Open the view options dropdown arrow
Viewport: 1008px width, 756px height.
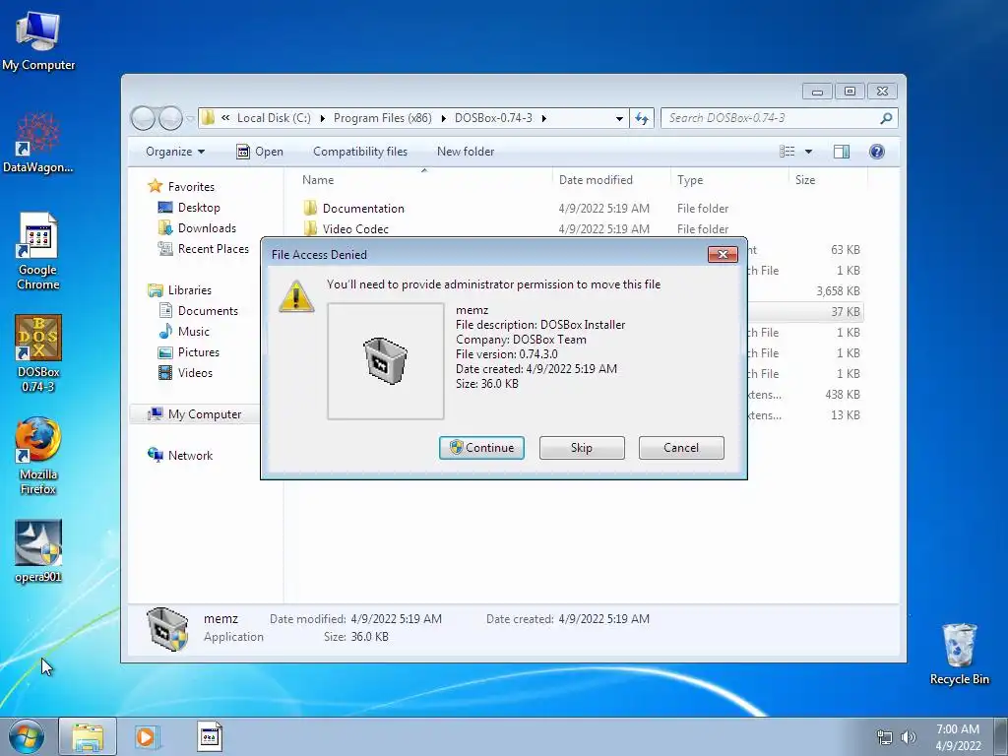pos(809,152)
